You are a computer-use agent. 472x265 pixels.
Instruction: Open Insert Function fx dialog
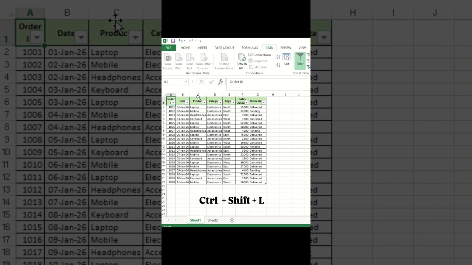tap(221, 82)
